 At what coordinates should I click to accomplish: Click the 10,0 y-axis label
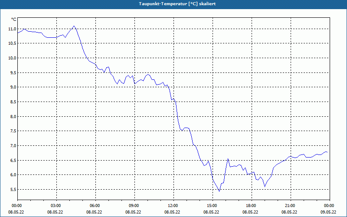click(12, 58)
